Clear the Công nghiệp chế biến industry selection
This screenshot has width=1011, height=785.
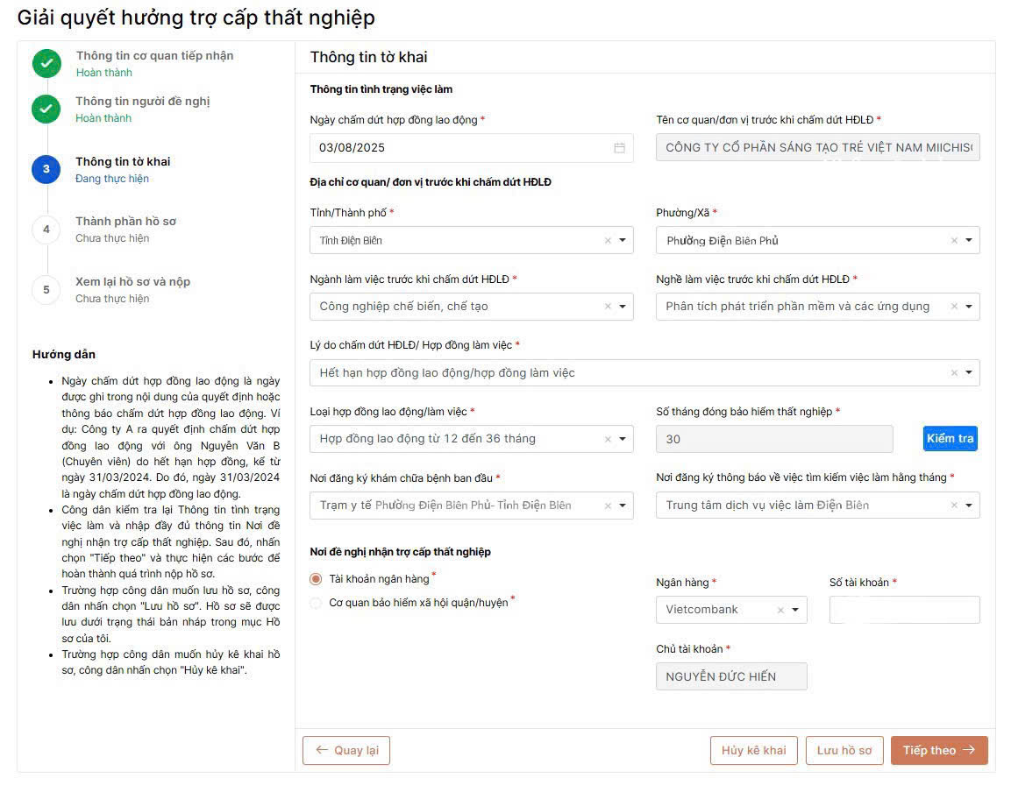pyautogui.click(x=608, y=307)
